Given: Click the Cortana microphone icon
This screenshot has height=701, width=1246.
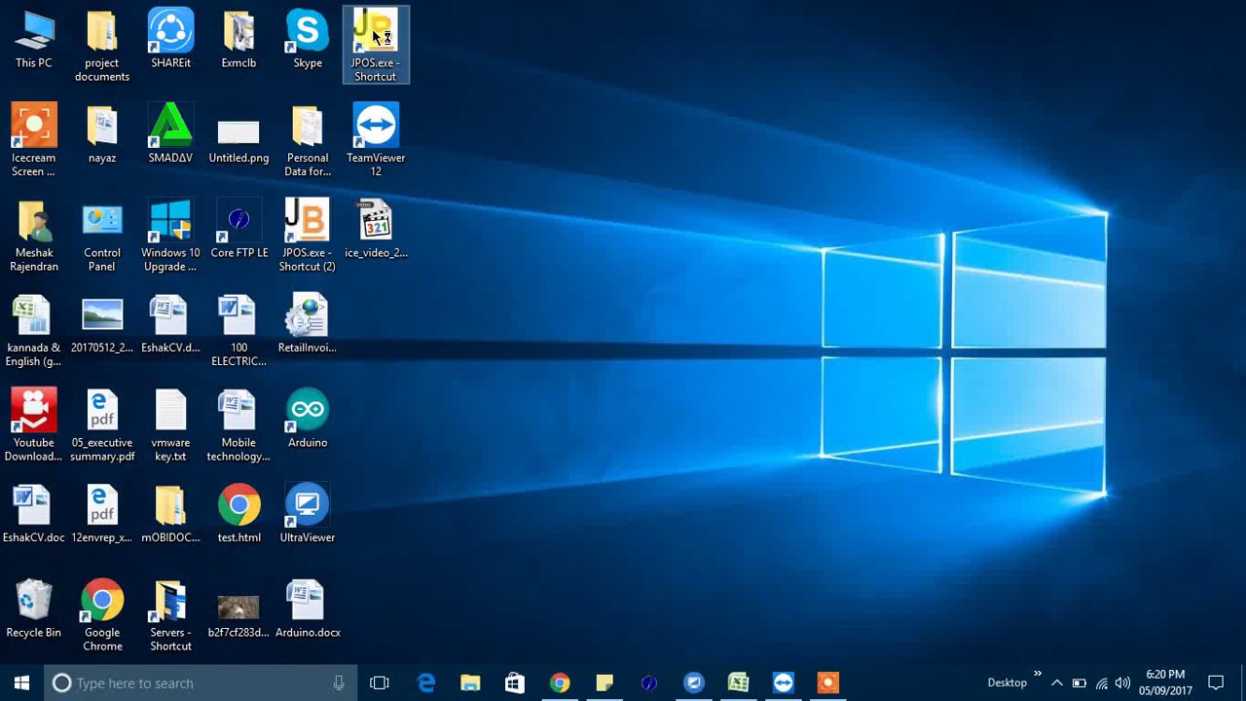Looking at the screenshot, I should click(339, 683).
